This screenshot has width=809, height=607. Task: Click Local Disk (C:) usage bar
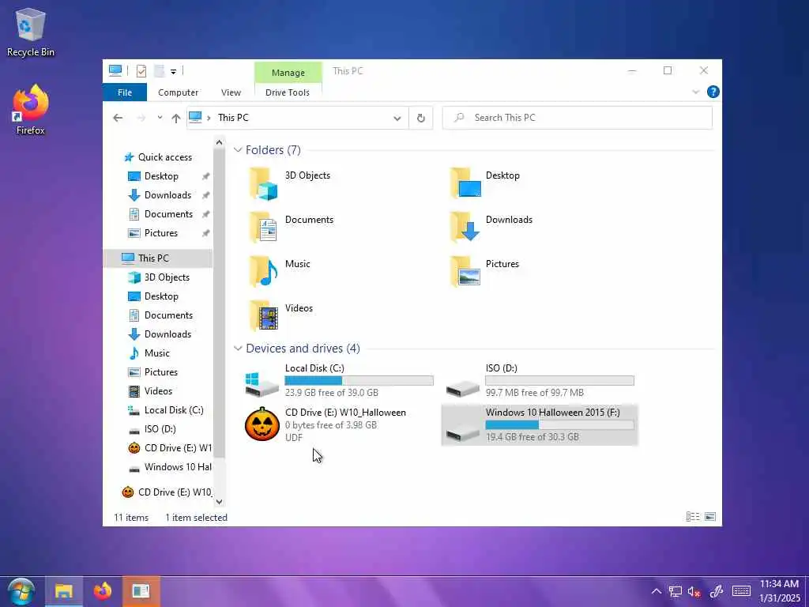coord(359,381)
